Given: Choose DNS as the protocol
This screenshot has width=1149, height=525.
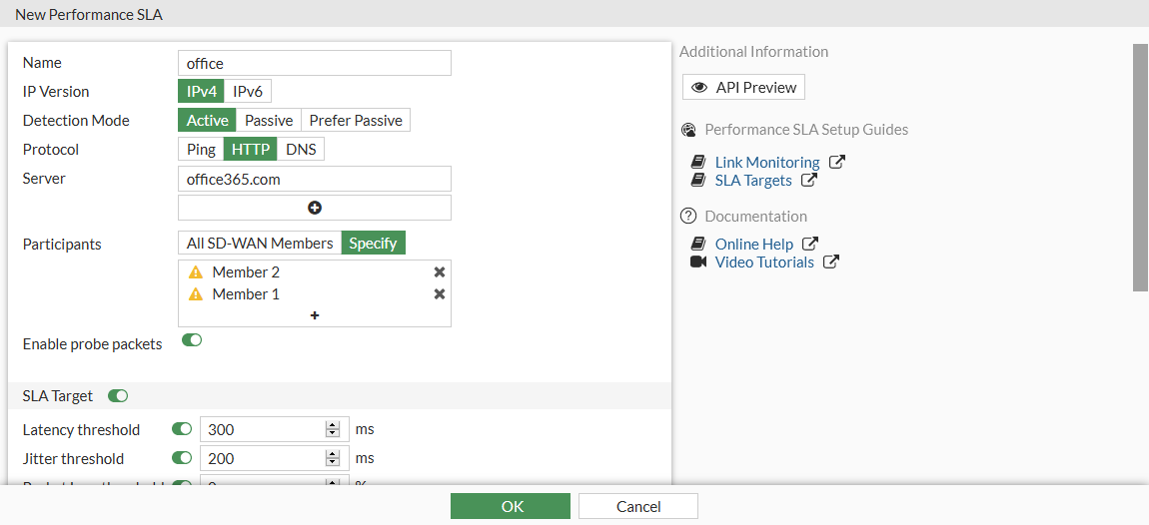Looking at the screenshot, I should coord(301,150).
